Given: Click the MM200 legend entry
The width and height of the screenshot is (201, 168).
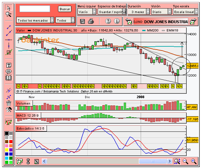Looking at the screenshot, I should coord(150,30).
